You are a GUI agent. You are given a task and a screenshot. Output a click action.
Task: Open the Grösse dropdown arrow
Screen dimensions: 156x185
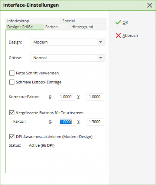tap(101, 58)
